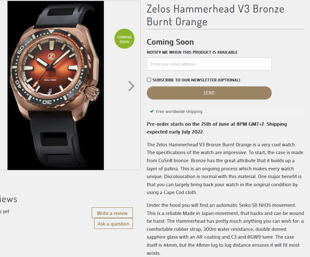
Task: Open the Write a review form
Action: [112, 213]
